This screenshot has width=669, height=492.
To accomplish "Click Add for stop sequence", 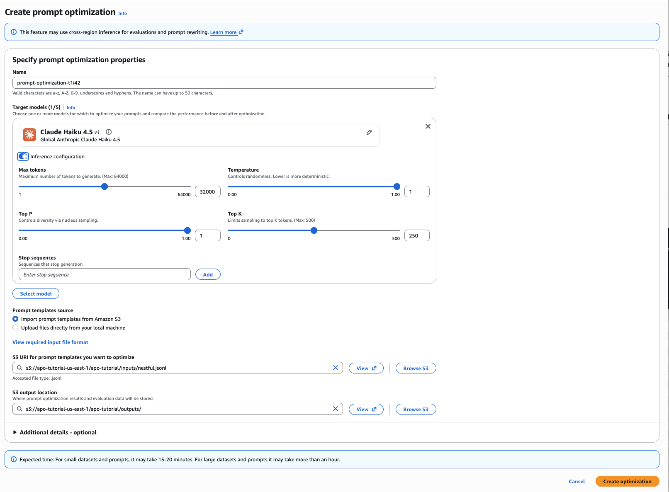I will [x=208, y=274].
